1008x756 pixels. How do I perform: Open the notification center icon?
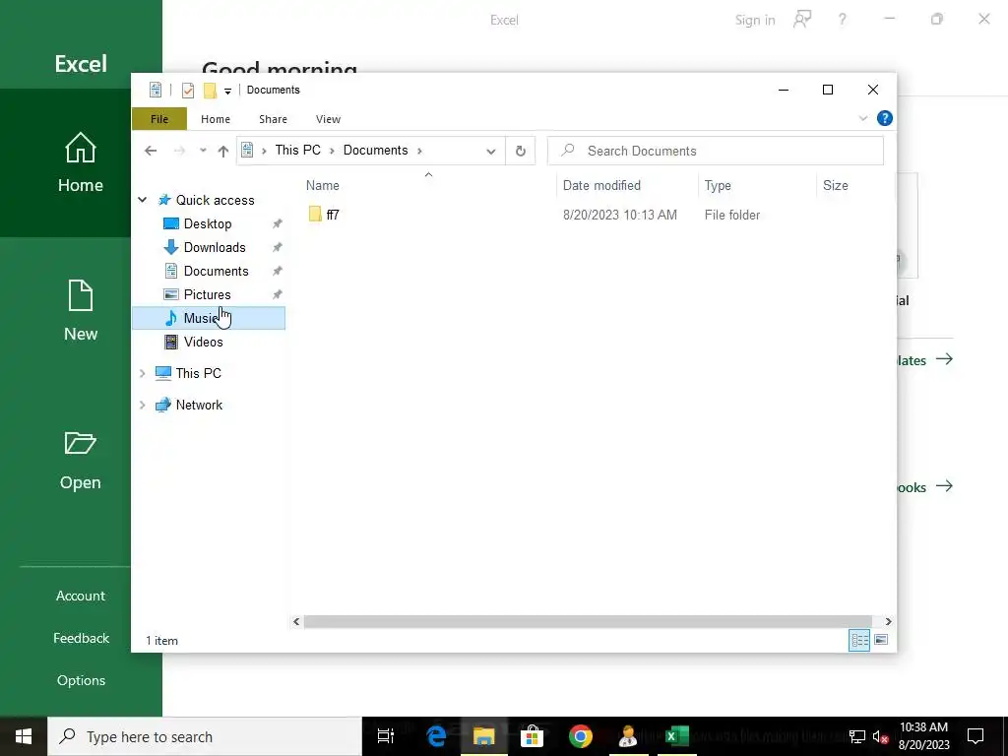click(x=976, y=736)
